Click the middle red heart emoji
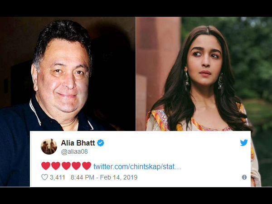 (x=66, y=166)
